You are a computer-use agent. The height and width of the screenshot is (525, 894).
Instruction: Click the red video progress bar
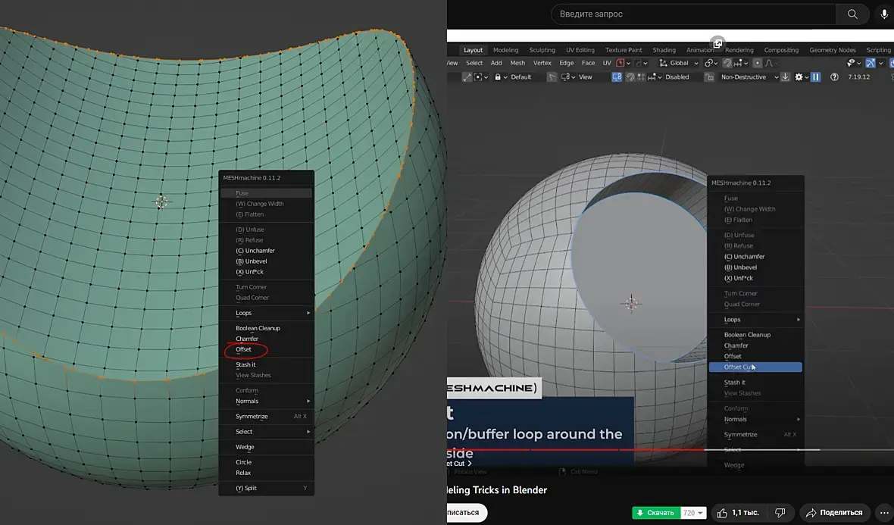576,449
